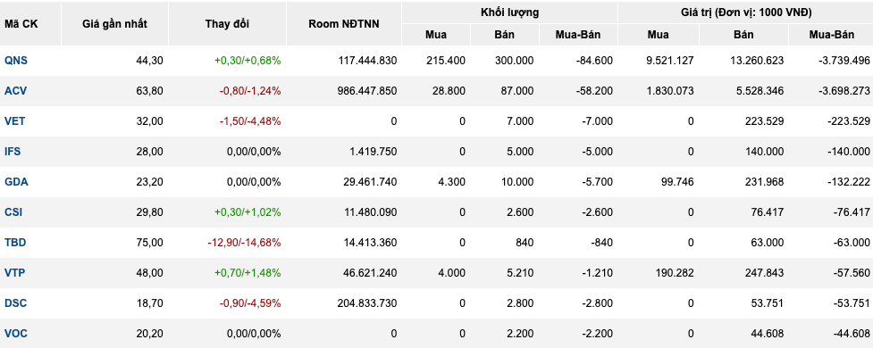Click the Giá trị (Đơn vị: 1000 VNĐ) header
This screenshot has height=348, width=873.
[745, 12]
